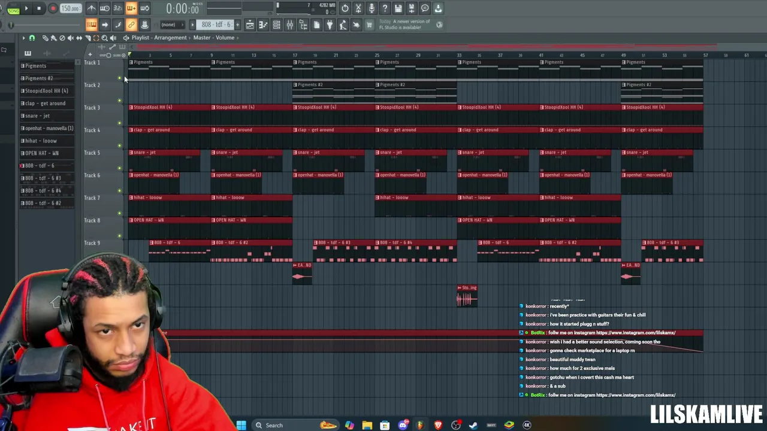Mute Track 3 via its green dot
This screenshot has width=767, height=431.
[119, 123]
